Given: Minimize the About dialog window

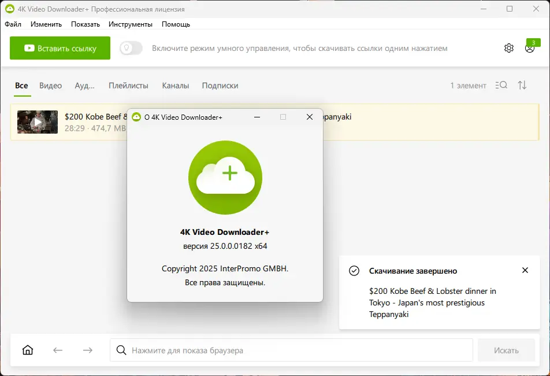Looking at the screenshot, I should 257,117.
